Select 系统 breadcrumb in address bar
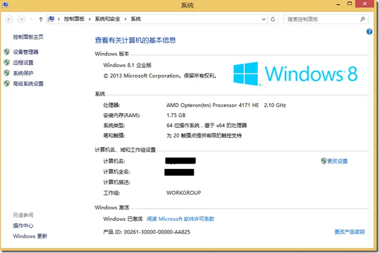This screenshot has height=253, width=379. coord(136,19)
